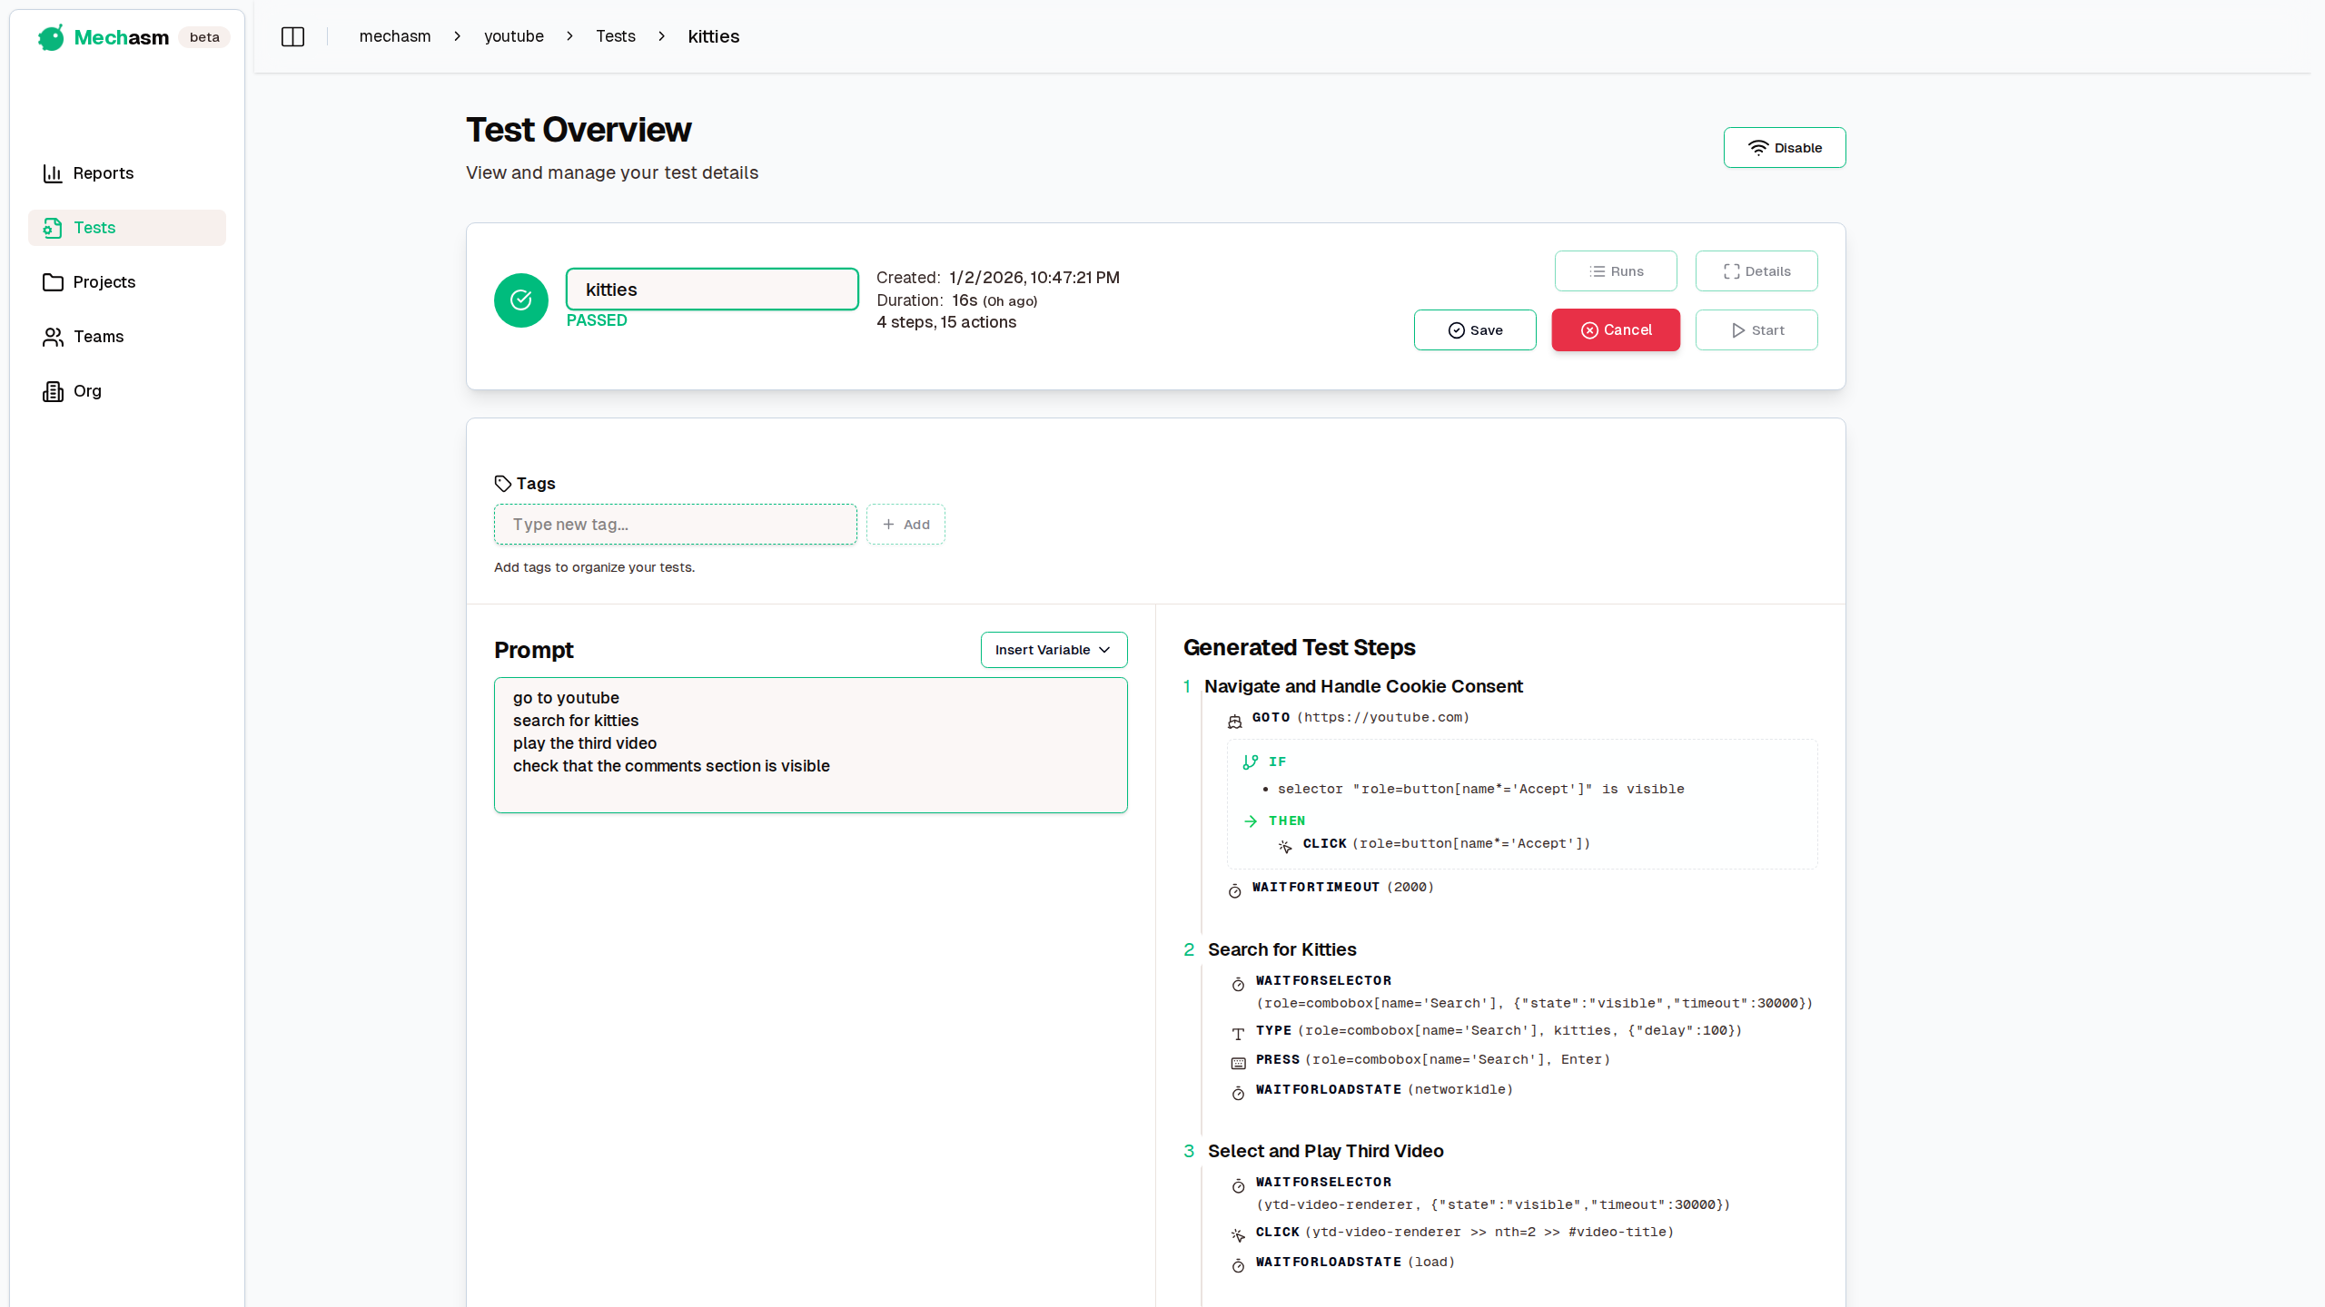Open Reports in the sidebar
The height and width of the screenshot is (1307, 2325).
tap(103, 173)
